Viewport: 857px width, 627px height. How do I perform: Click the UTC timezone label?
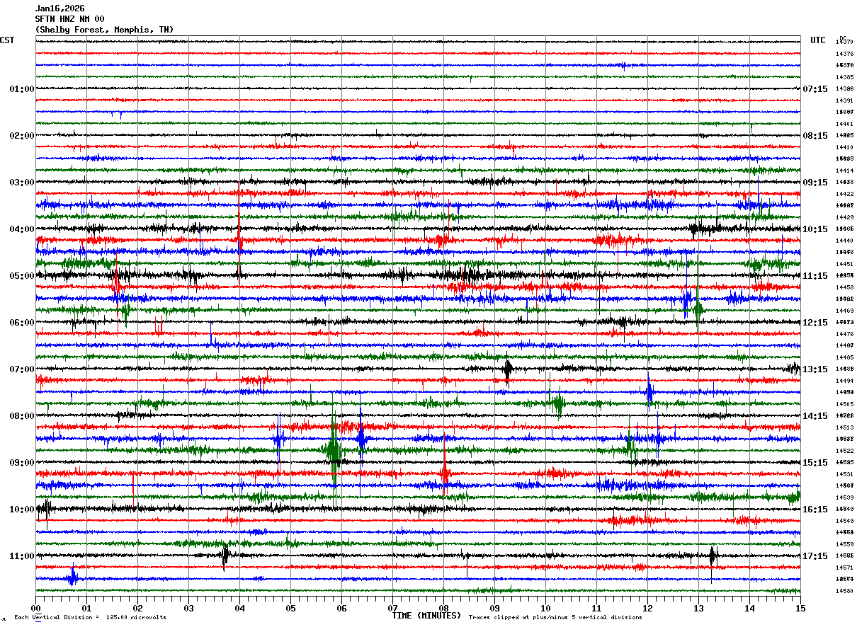tap(818, 40)
